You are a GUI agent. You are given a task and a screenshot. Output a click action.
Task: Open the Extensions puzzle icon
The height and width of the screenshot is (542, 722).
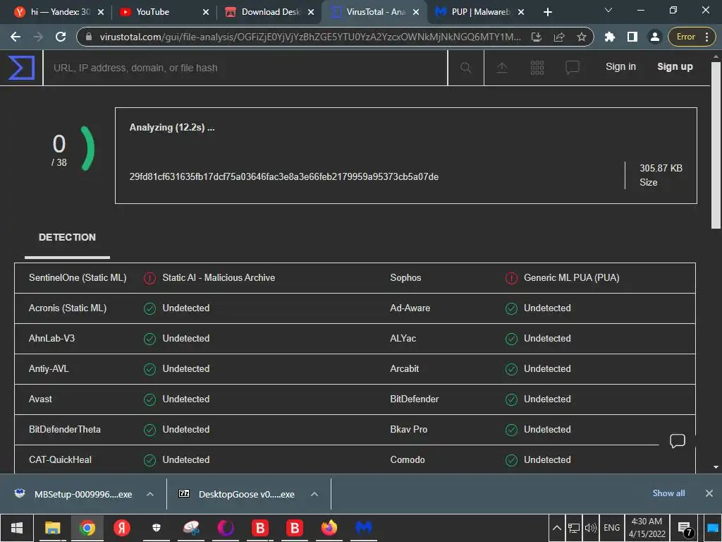(610, 37)
